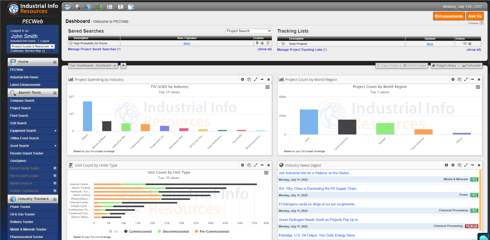490x240 pixels.
Task: Minimize the Project Spending by Industry widget
Action: [262, 79]
